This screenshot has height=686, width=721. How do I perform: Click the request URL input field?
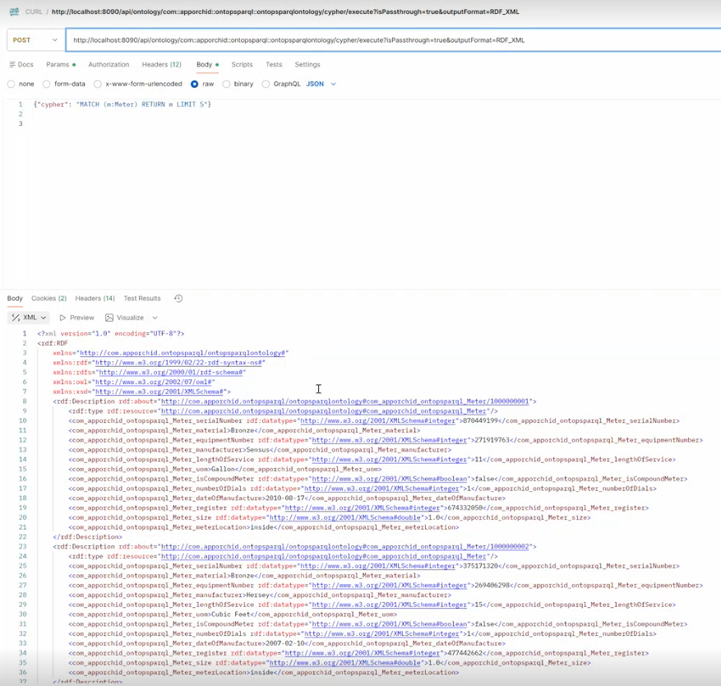pos(393,40)
